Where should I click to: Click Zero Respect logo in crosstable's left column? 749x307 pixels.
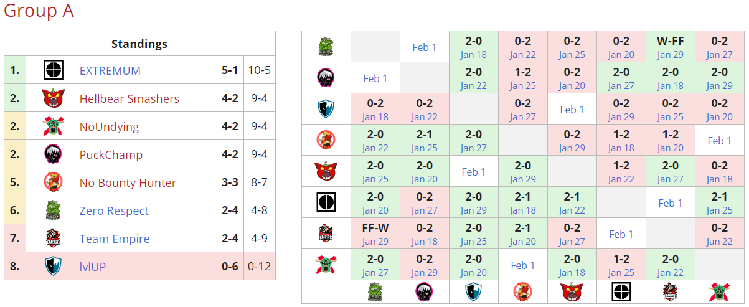[x=326, y=47]
